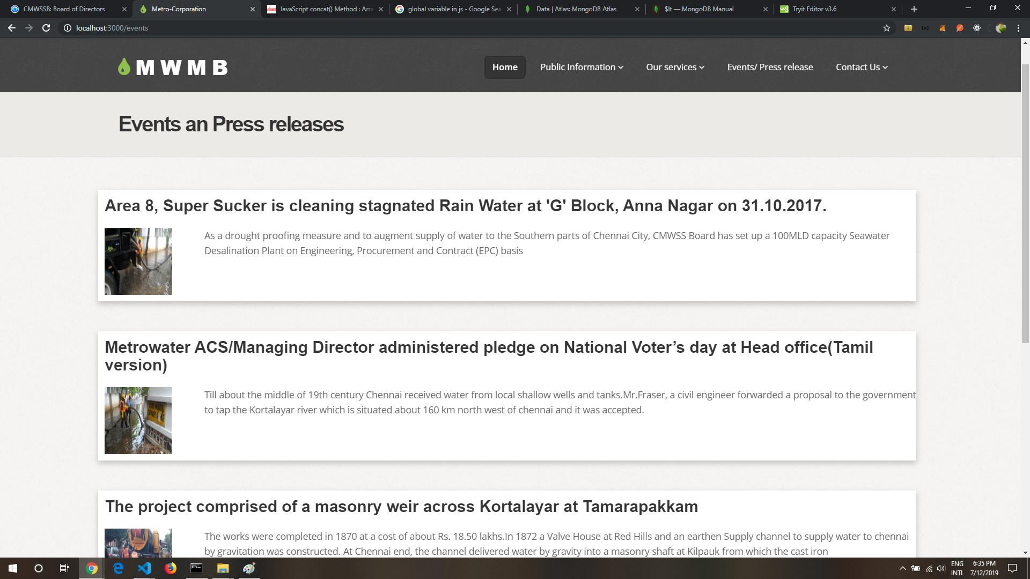Go back with browser back arrow
The image size is (1030, 579).
point(12,28)
